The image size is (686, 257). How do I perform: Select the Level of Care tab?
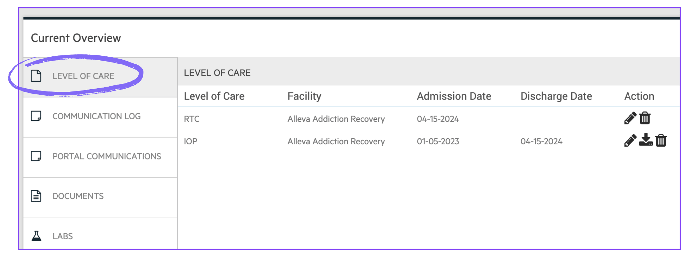coord(83,76)
